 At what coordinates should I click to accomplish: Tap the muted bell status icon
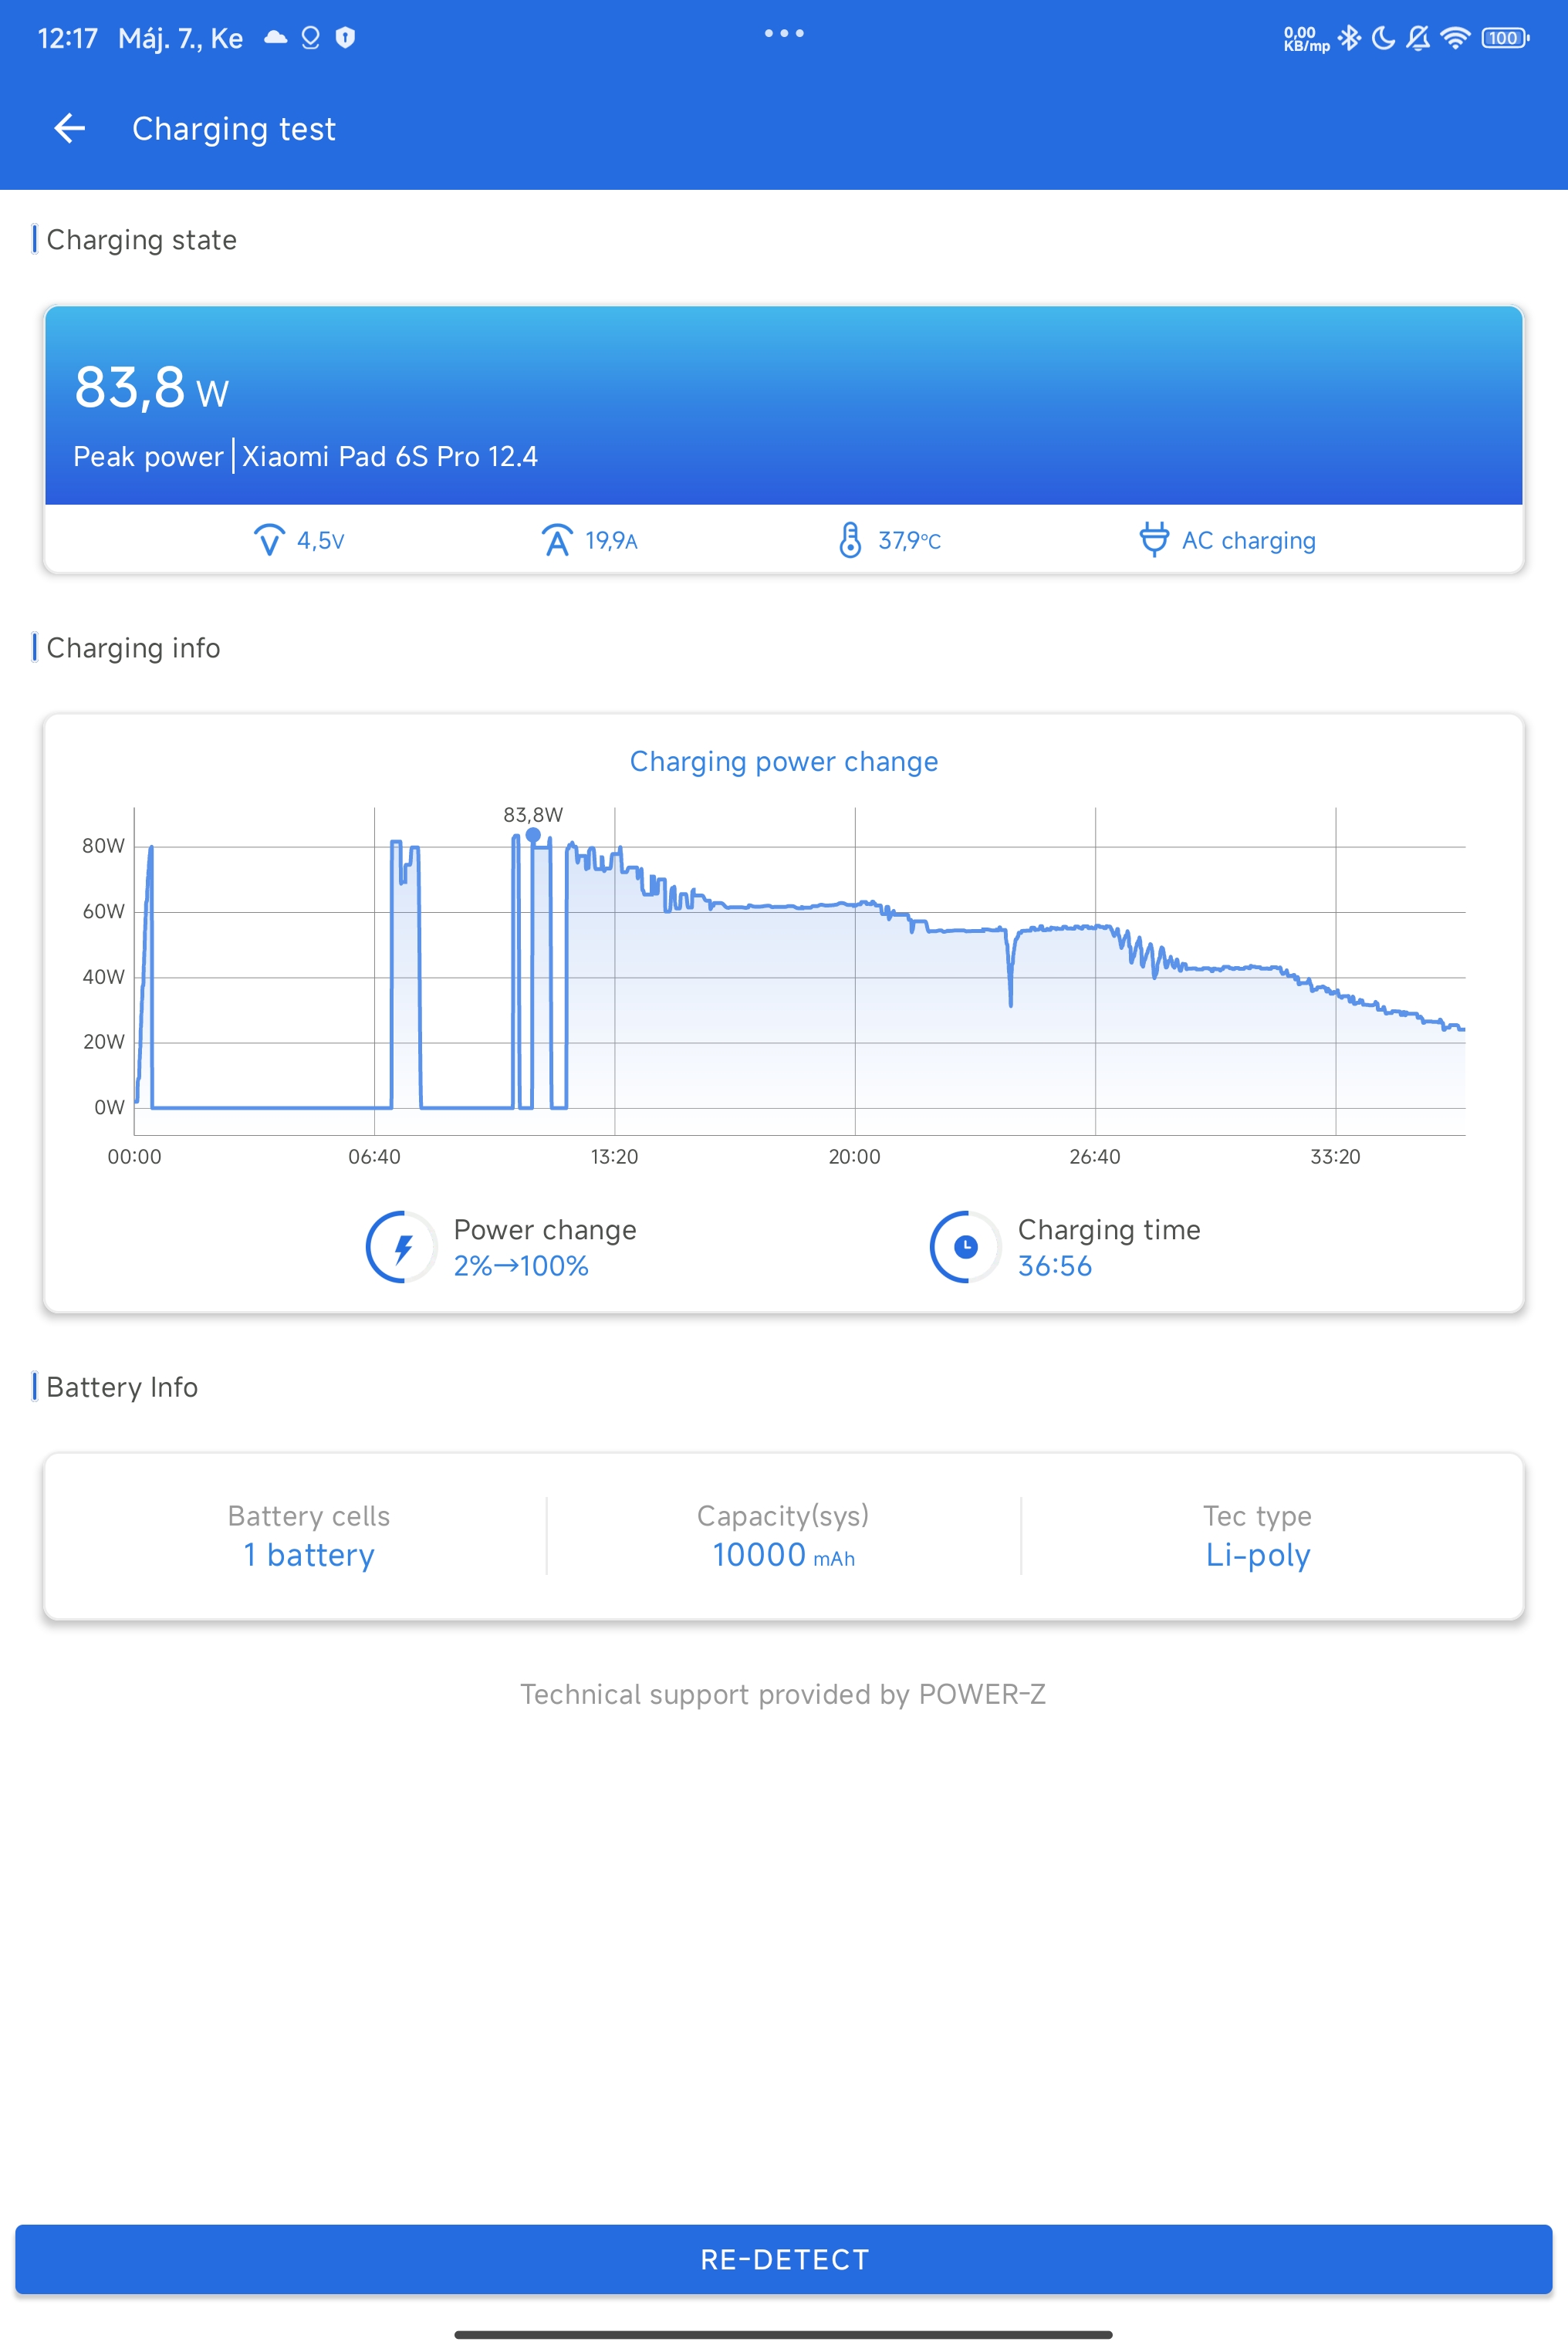pyautogui.click(x=1418, y=38)
